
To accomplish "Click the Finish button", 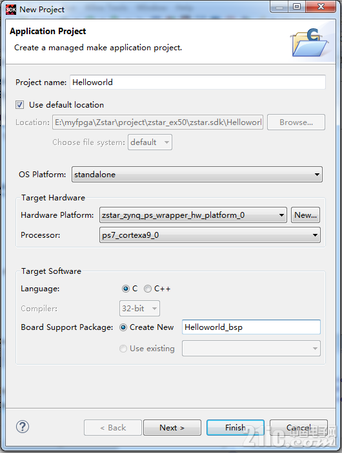I will click(x=236, y=428).
